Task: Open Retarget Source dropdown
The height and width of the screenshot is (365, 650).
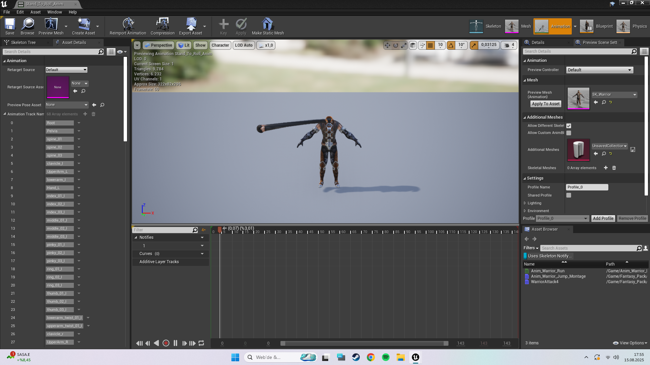Action: click(66, 70)
